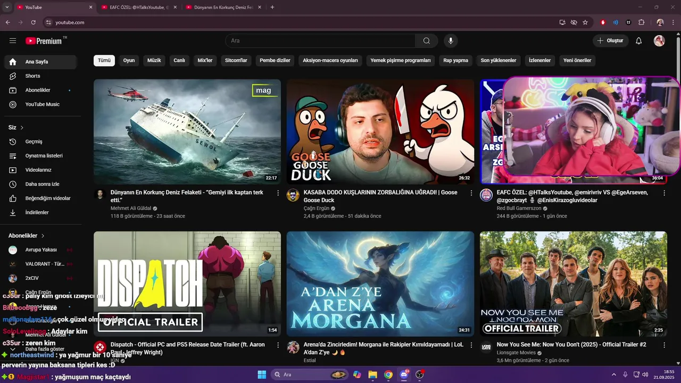This screenshot has height=383, width=681.
Task: Show hidden system tray icons
Action: point(615,374)
